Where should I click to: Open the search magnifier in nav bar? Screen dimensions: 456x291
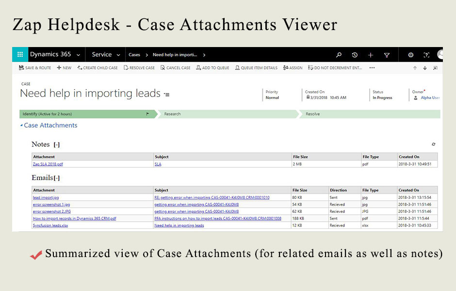pos(339,55)
